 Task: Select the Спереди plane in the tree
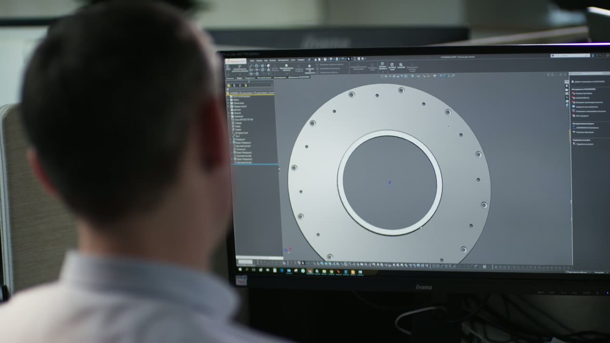coord(238,123)
